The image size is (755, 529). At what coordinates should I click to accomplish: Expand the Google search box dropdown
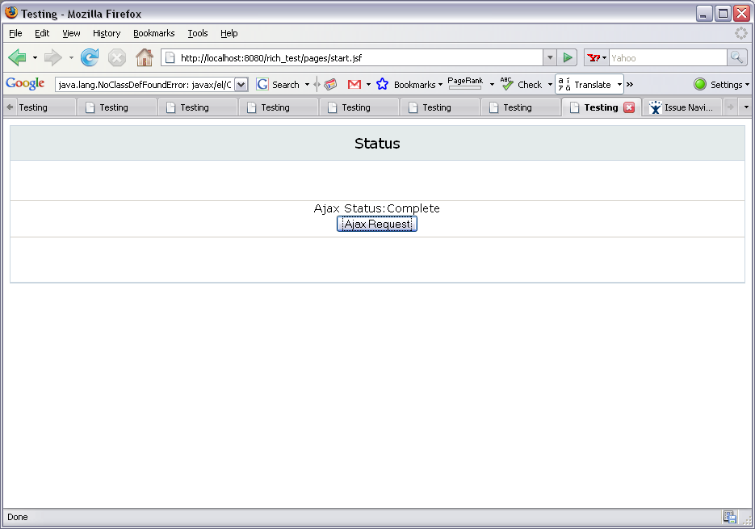(241, 85)
